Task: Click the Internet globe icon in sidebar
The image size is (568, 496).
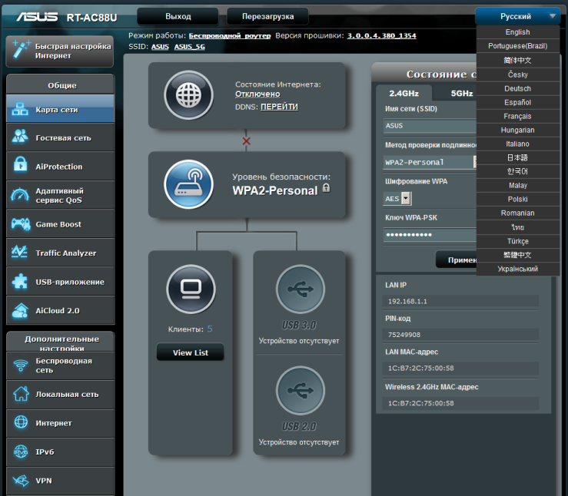Action: [21, 422]
